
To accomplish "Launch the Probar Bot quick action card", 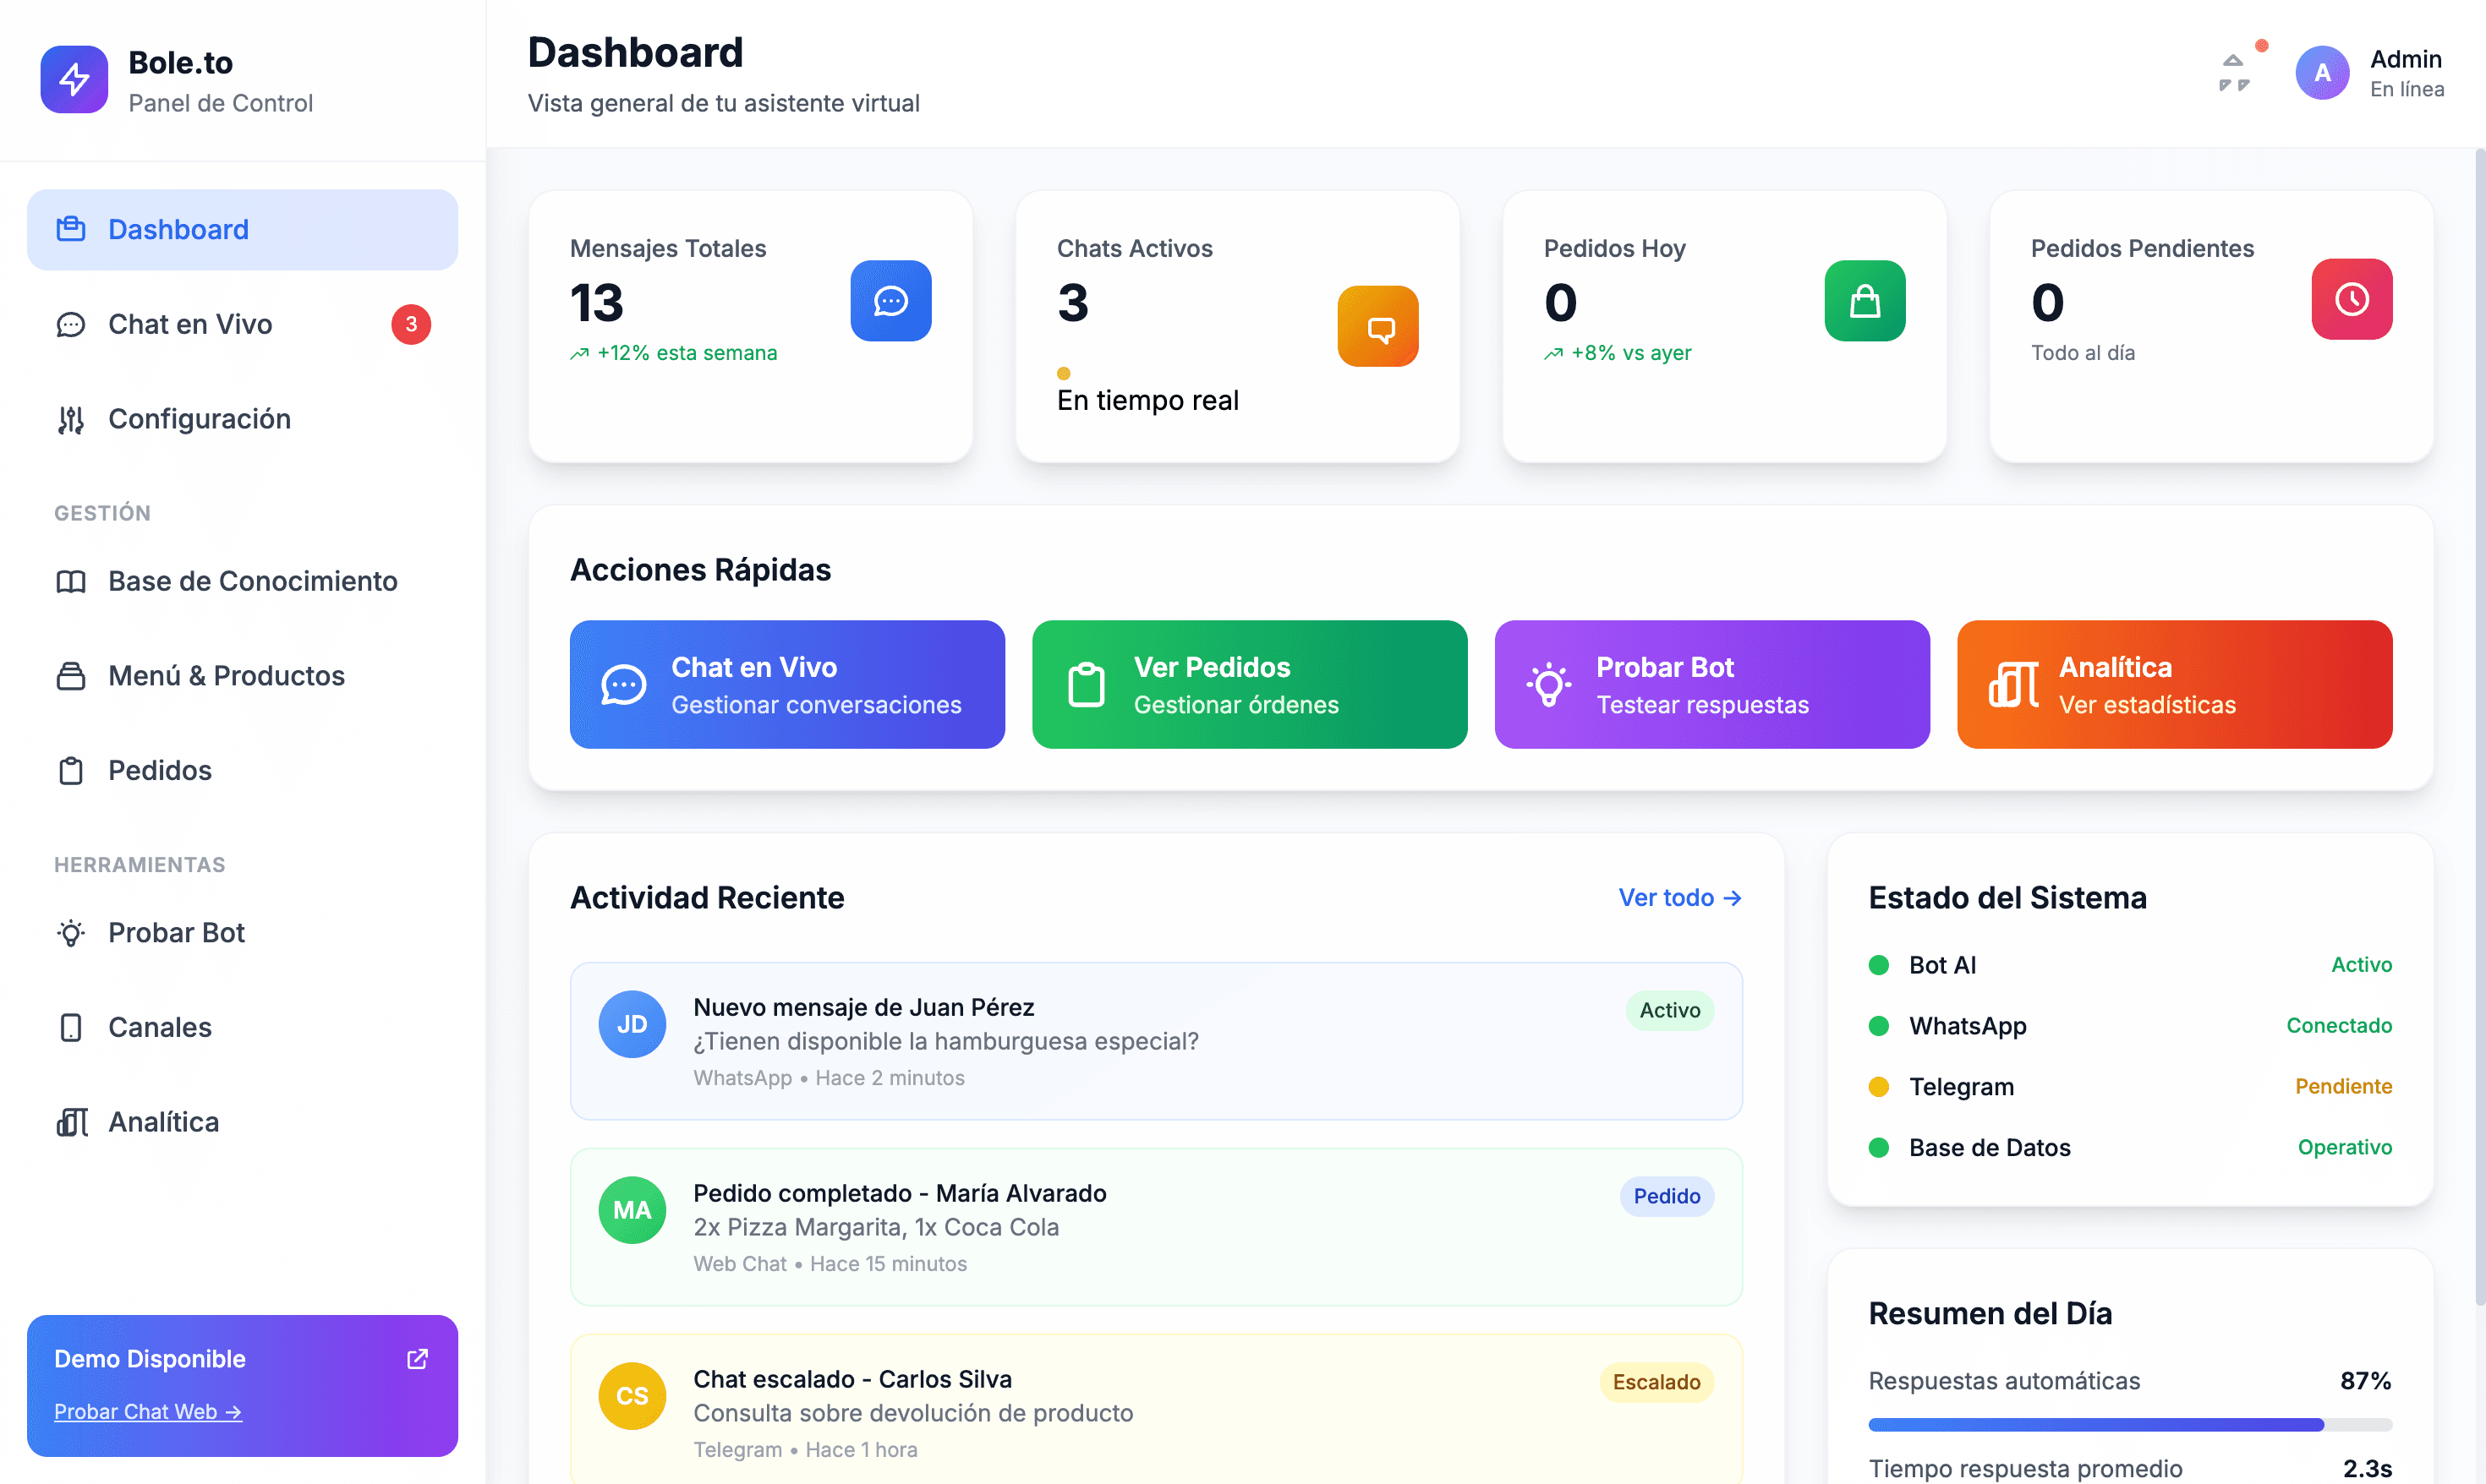I will (1711, 684).
